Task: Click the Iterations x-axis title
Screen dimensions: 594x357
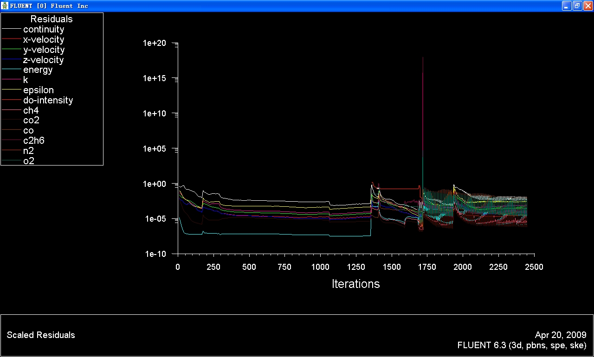Action: [355, 284]
